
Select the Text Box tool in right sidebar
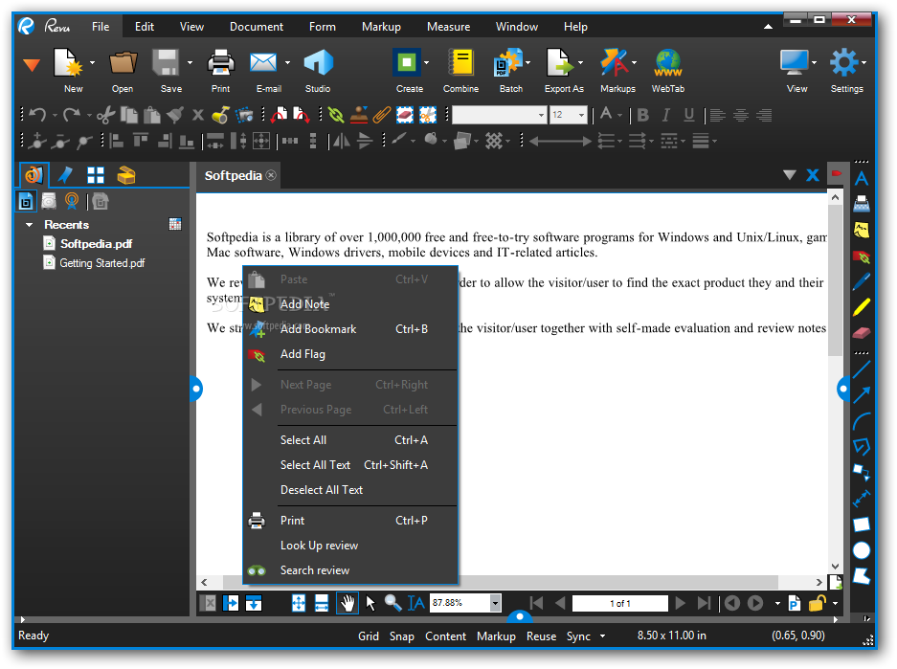(x=862, y=179)
